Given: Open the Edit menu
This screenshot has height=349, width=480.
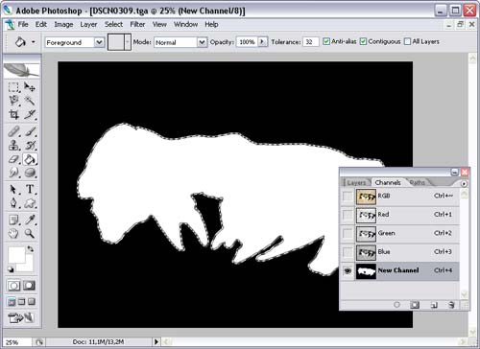Looking at the screenshot, I should coord(41,25).
